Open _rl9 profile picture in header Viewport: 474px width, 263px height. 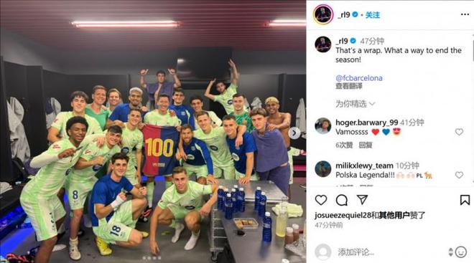point(323,14)
